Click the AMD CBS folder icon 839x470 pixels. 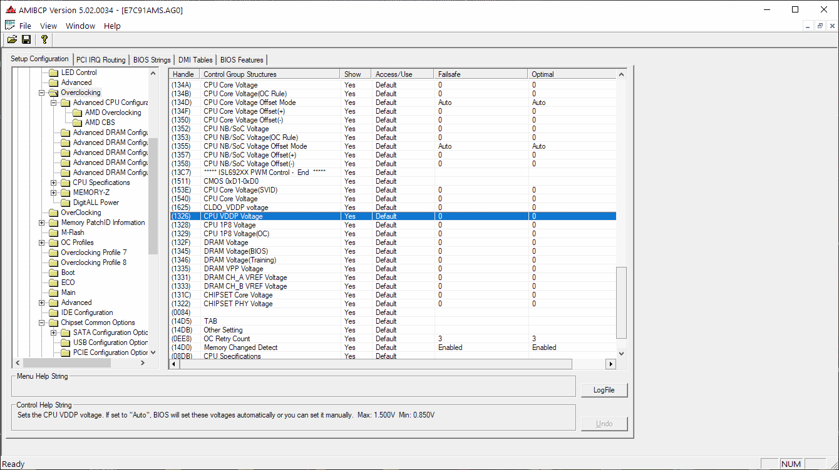[x=78, y=122]
